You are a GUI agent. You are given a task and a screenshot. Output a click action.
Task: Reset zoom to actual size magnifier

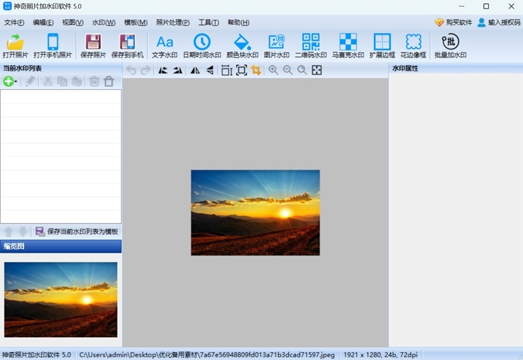pyautogui.click(x=302, y=70)
